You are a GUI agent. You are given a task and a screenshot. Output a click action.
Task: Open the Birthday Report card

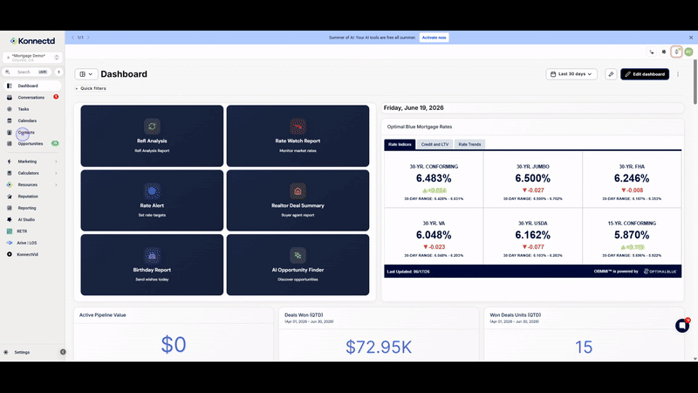[152, 265]
